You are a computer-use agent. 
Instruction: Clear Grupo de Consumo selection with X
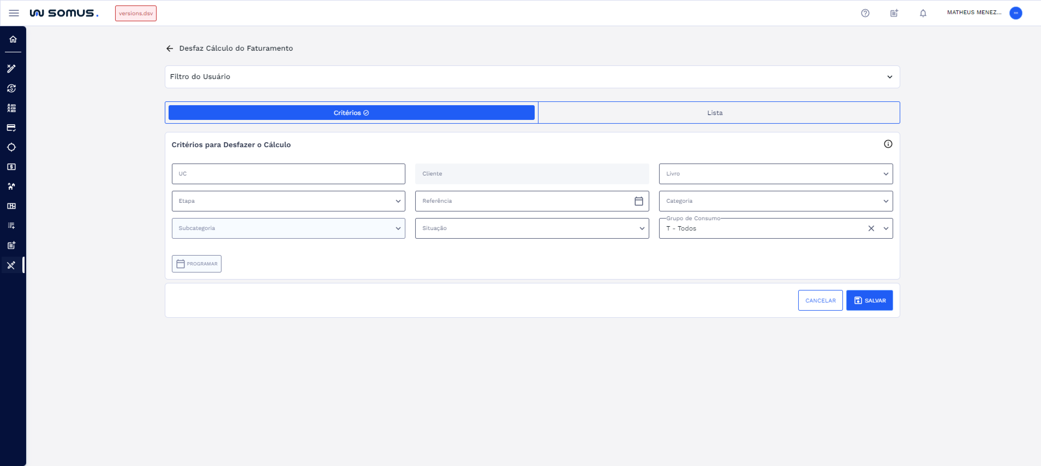(871, 229)
